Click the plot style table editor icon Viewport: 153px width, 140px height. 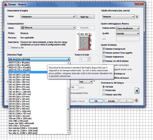[x=137, y=17]
